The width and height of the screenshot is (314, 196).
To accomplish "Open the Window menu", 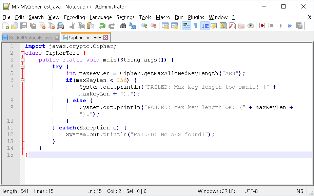I will click(218, 17).
